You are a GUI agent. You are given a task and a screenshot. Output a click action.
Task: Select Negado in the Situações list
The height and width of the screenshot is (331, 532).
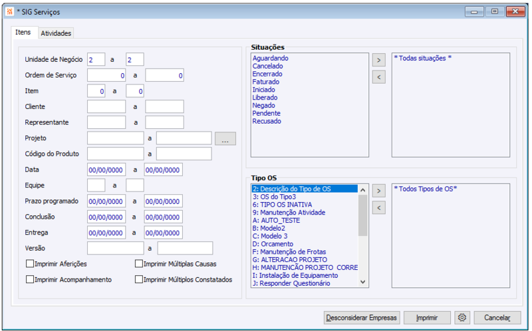[x=263, y=106]
